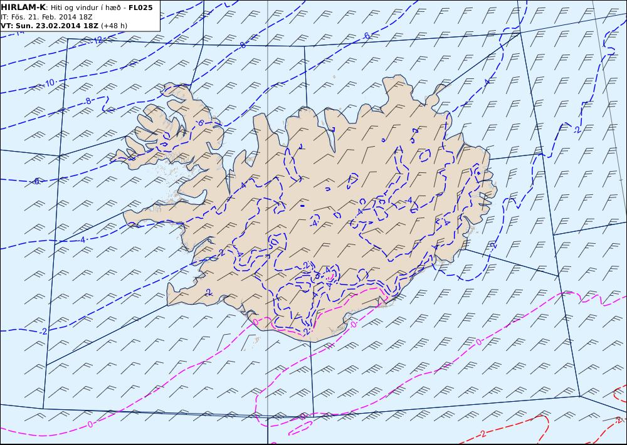Click the -10 isotherm contour label
Image resolution: width=627 pixels, height=445 pixels.
[49, 83]
